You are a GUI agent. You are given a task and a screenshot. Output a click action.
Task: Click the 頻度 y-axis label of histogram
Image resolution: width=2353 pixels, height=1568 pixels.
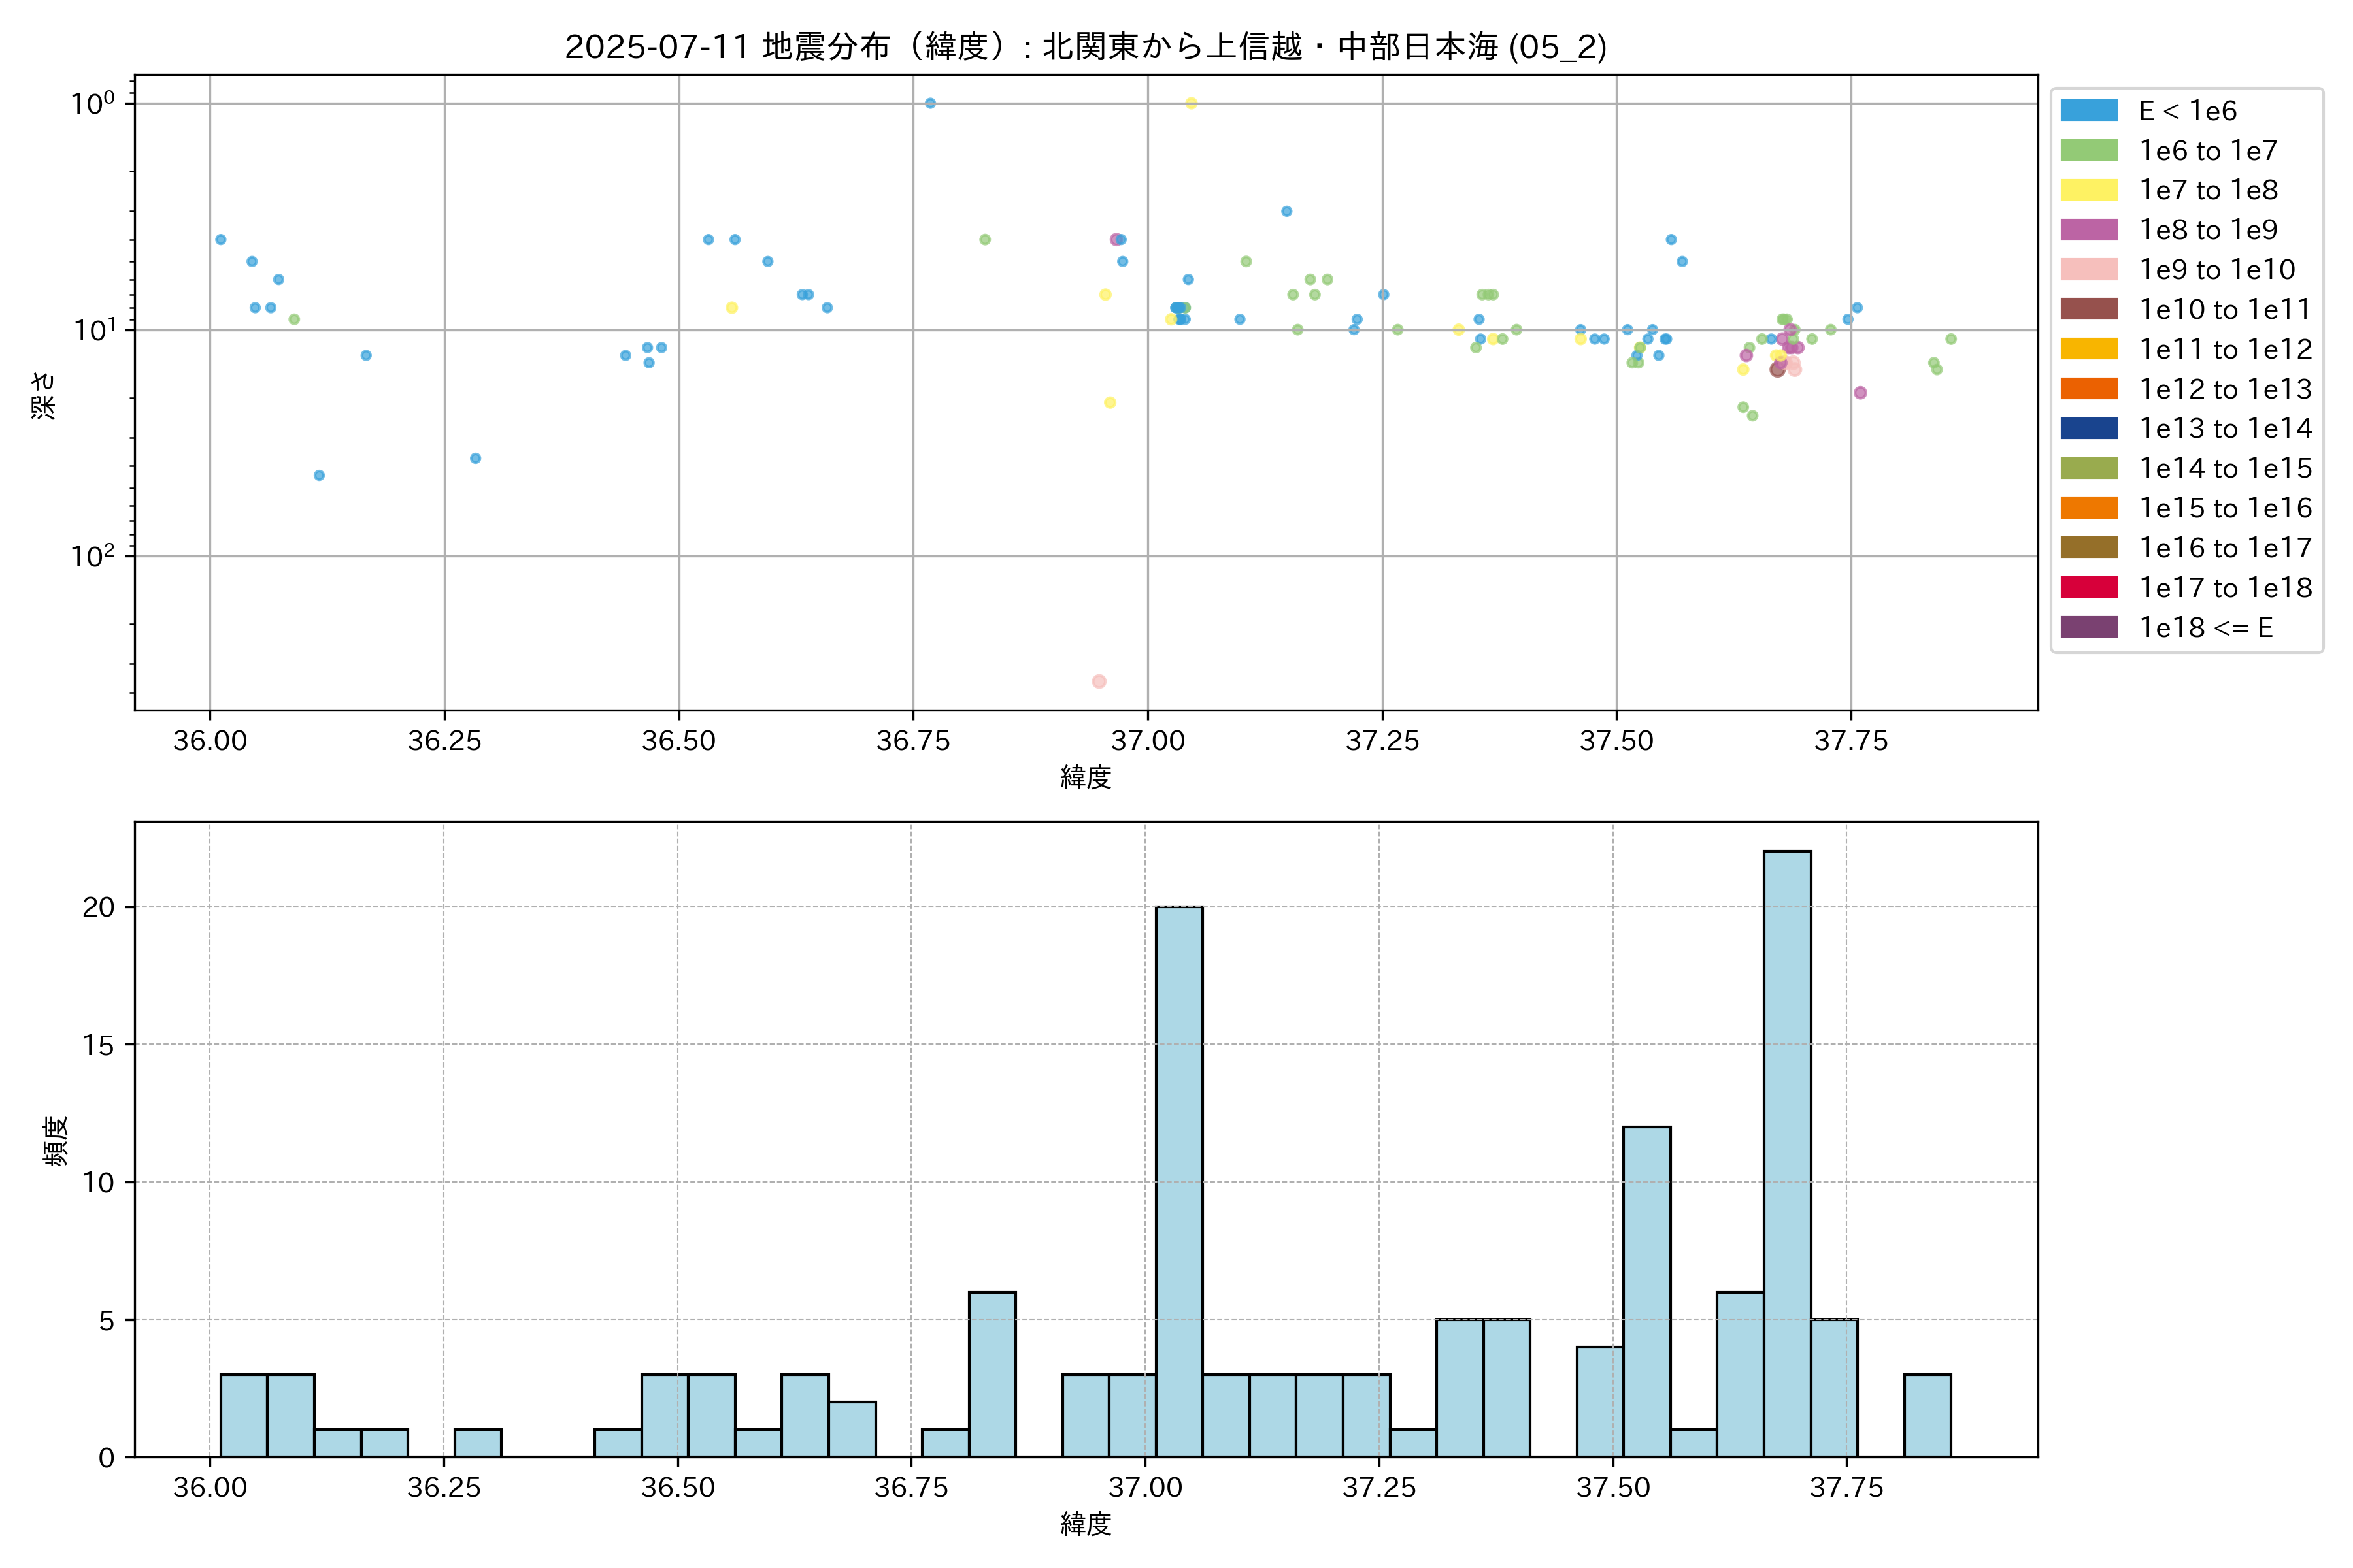pyautogui.click(x=55, y=1140)
